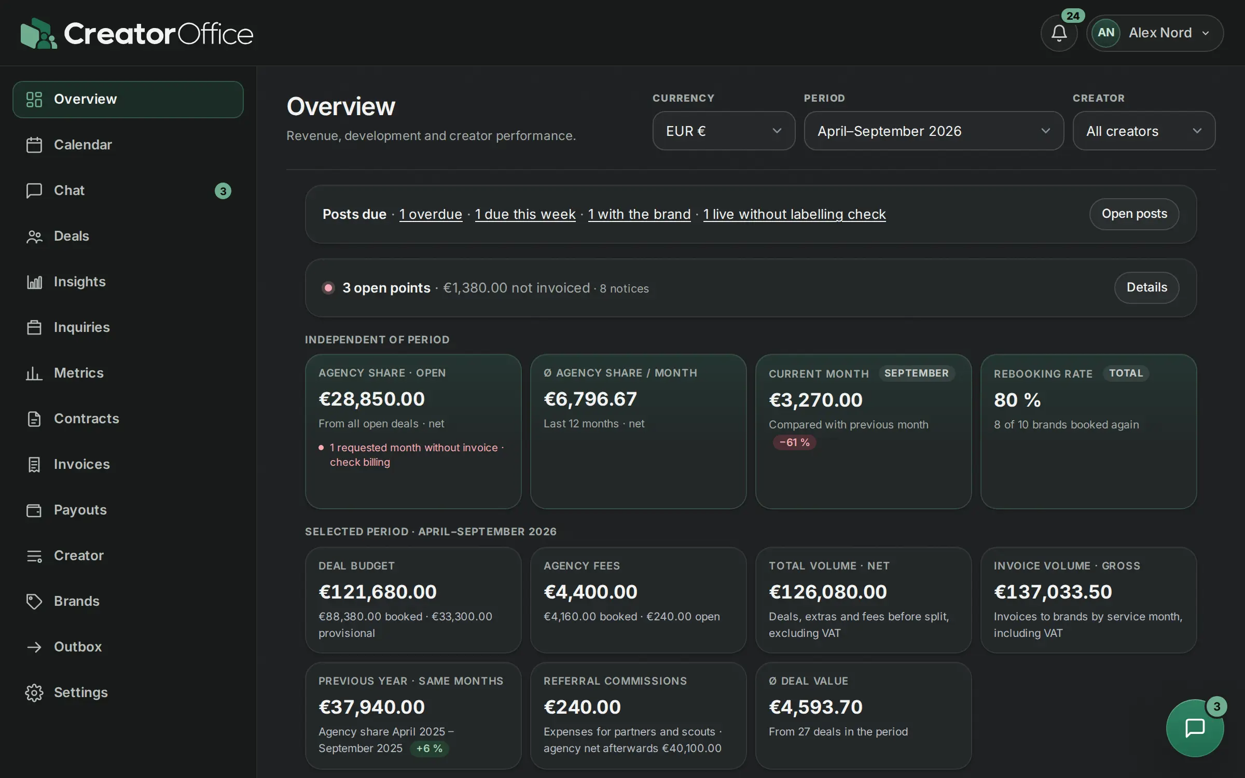Click the Outbox arrow icon
Viewport: 1245px width, 778px height.
34,647
